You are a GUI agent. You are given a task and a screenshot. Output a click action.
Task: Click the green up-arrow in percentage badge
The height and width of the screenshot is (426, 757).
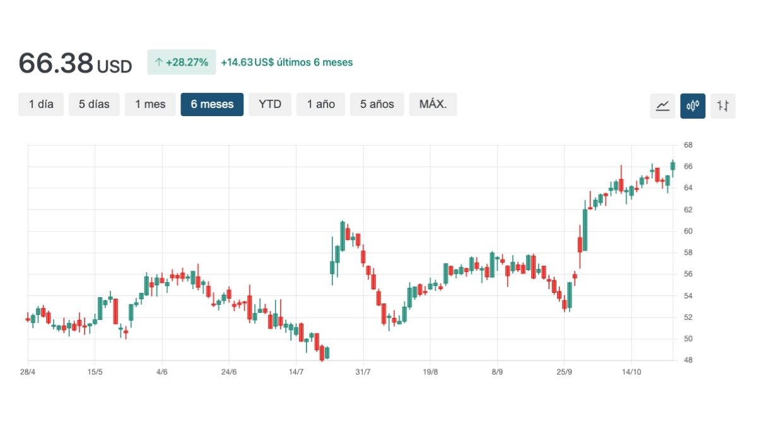159,62
